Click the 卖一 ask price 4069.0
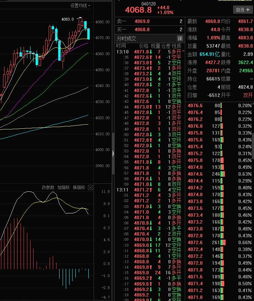This screenshot has width=254, height=301. (x=142, y=21)
